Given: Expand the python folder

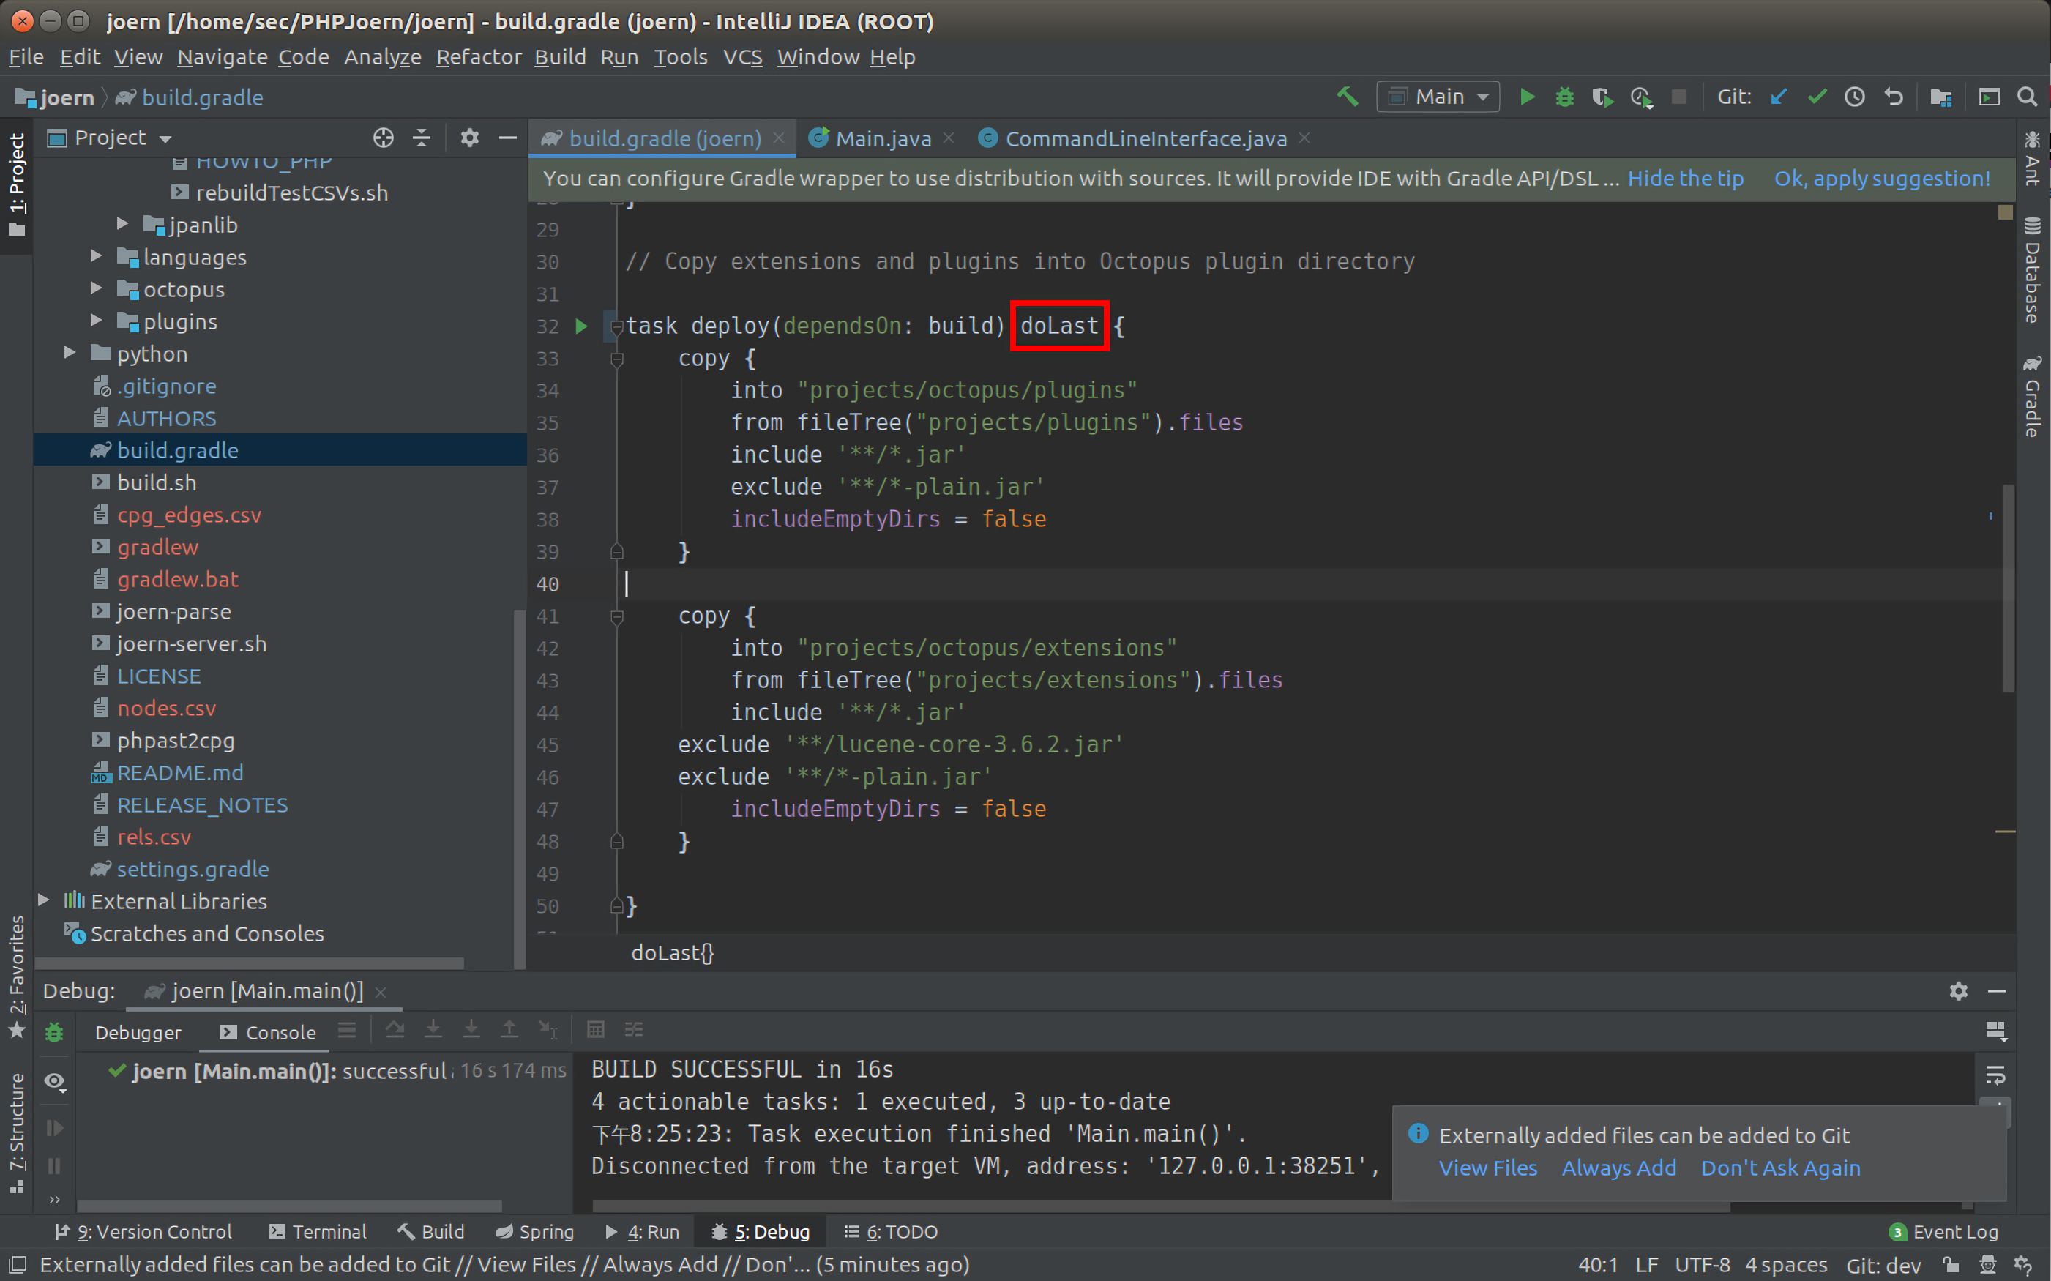Looking at the screenshot, I should (70, 352).
